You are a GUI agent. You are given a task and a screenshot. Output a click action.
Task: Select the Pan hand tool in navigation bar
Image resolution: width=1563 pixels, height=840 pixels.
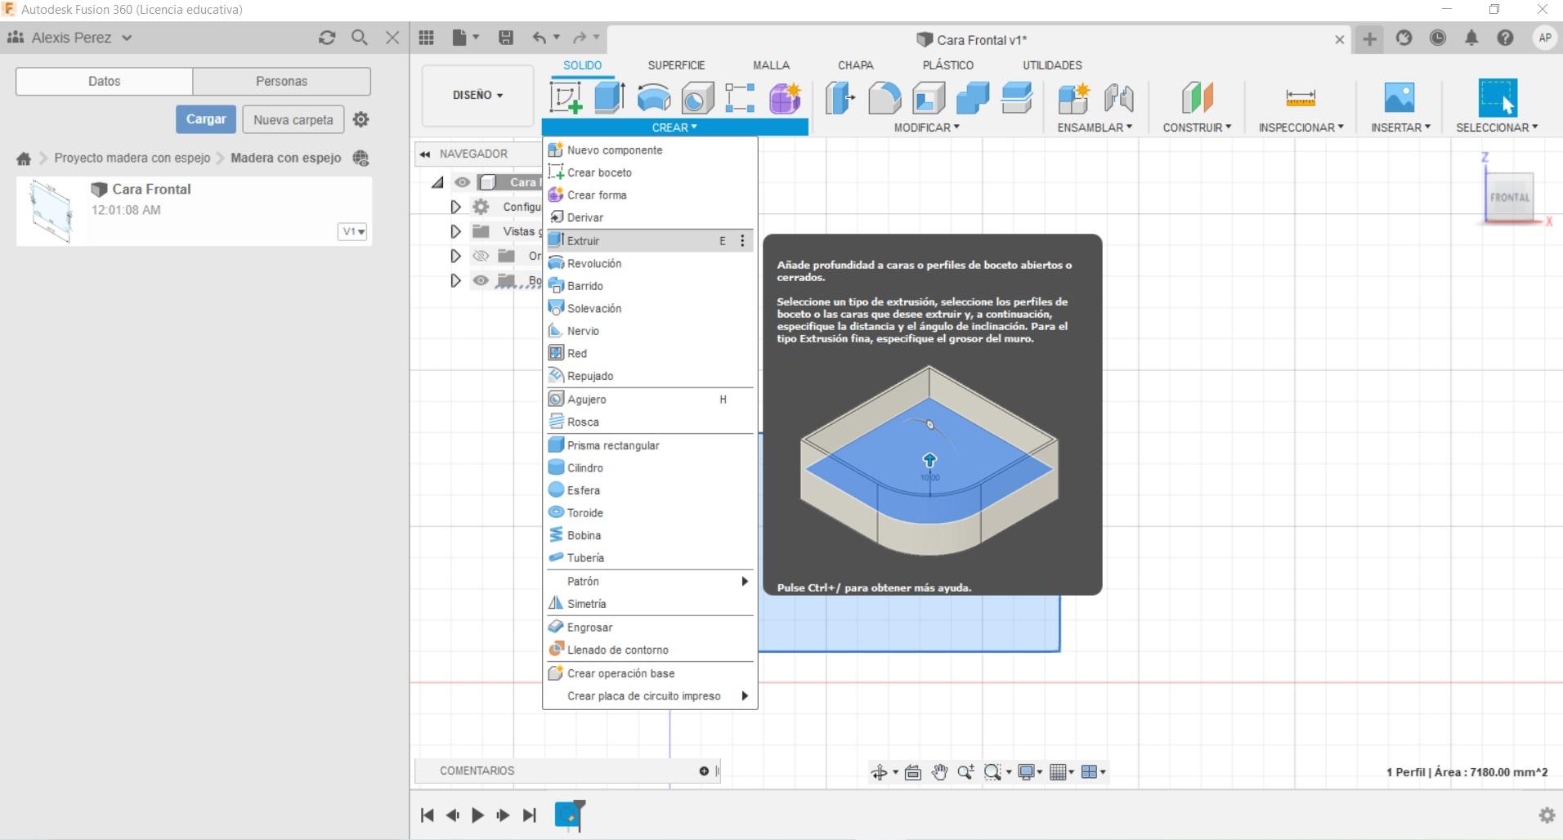pyautogui.click(x=939, y=772)
